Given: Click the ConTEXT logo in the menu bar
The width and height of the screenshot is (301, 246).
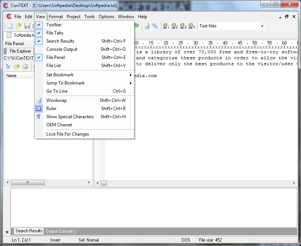Looking at the screenshot, I should (x=9, y=17).
